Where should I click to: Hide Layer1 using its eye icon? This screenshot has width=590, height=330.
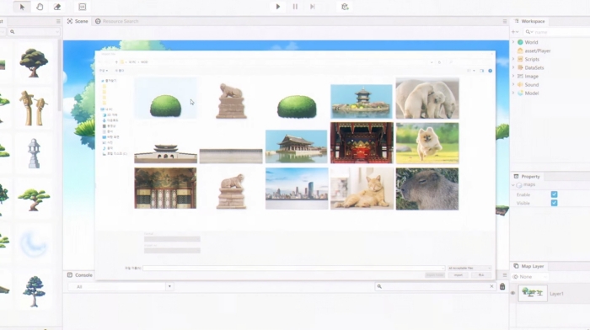point(512,293)
